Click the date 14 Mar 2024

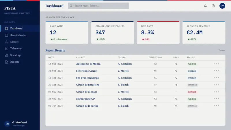pos(55,64)
